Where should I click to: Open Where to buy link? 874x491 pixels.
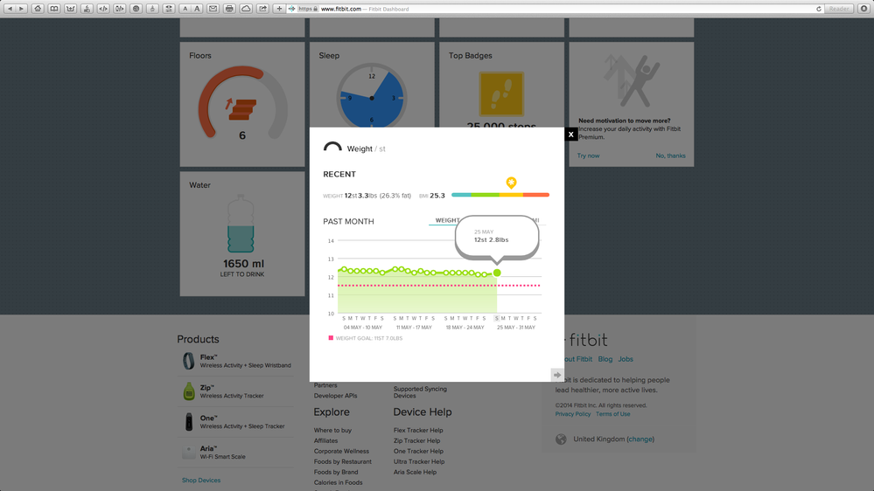click(x=332, y=431)
